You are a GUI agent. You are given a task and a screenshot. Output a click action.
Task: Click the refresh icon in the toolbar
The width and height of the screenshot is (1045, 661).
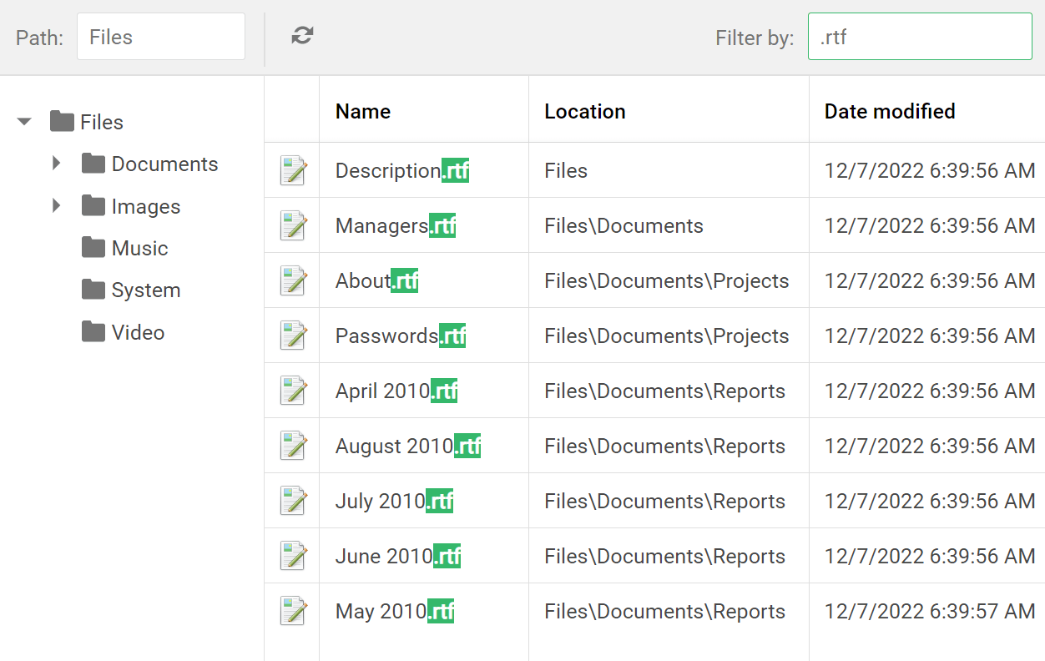tap(302, 35)
